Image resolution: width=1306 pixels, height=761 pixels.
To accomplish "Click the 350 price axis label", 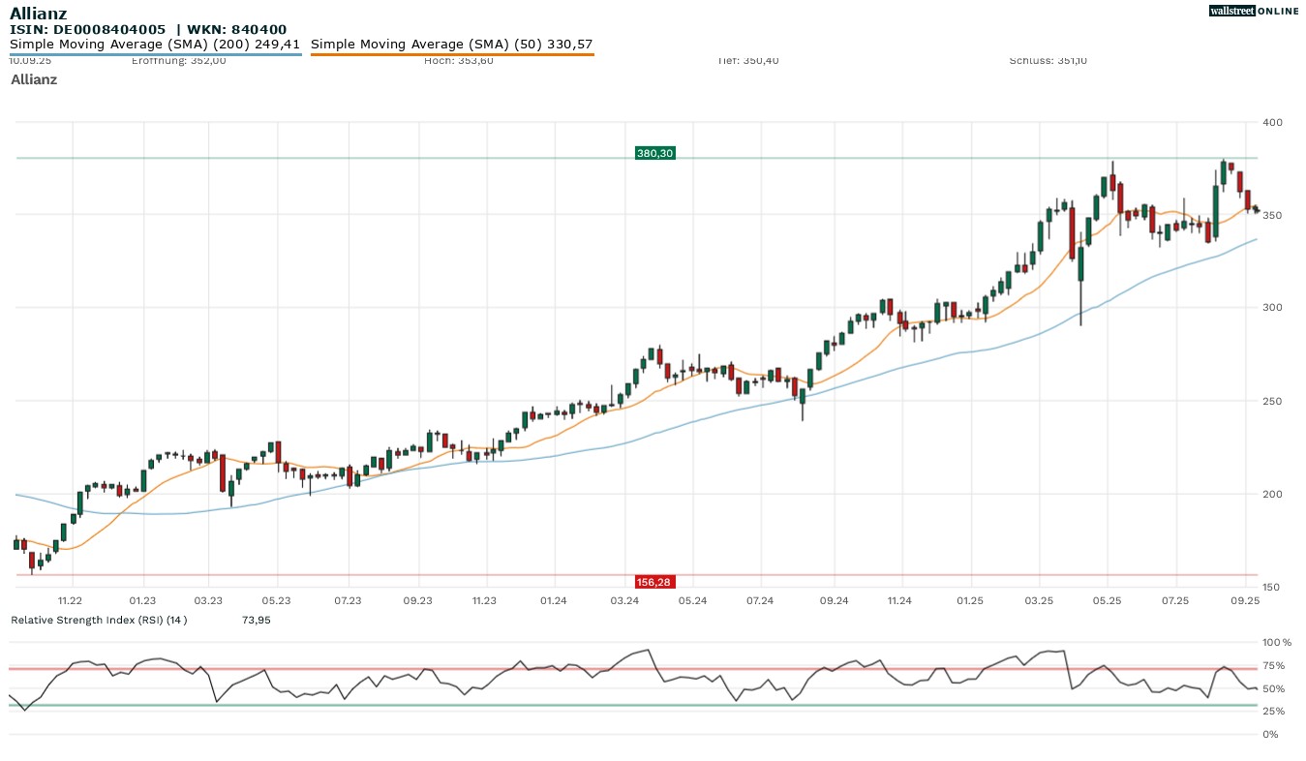I will tap(1272, 215).
